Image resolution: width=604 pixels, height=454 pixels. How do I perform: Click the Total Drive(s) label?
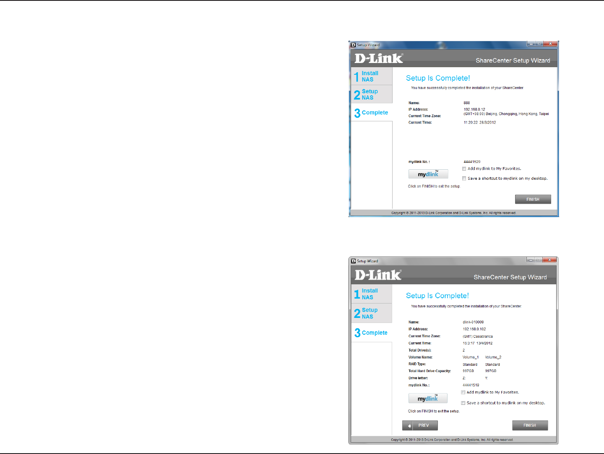point(420,350)
